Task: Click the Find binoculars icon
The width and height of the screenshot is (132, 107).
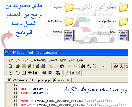Action: coord(83,66)
